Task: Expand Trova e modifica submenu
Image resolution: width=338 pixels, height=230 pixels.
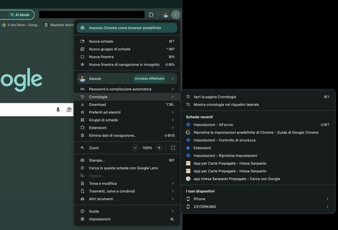Action: (x=127, y=183)
